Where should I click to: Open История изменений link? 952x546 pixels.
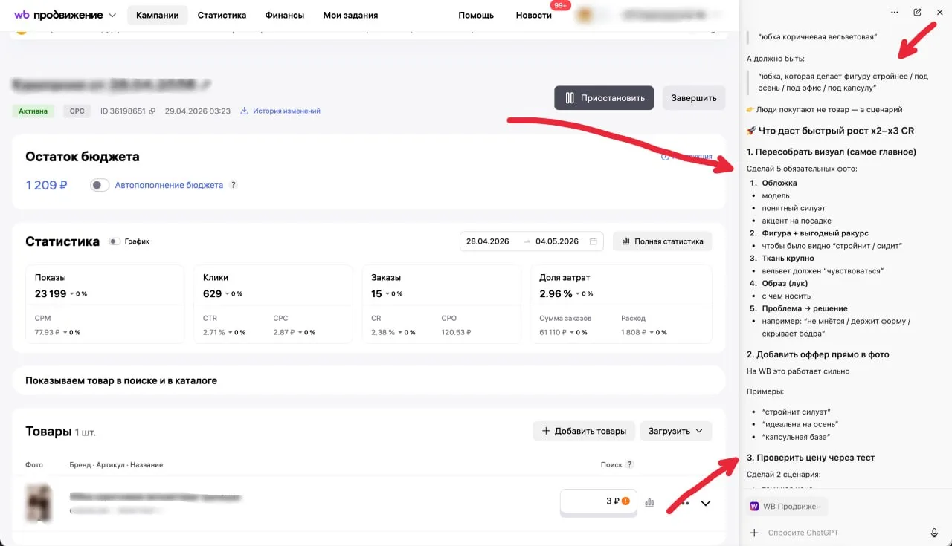coord(280,111)
